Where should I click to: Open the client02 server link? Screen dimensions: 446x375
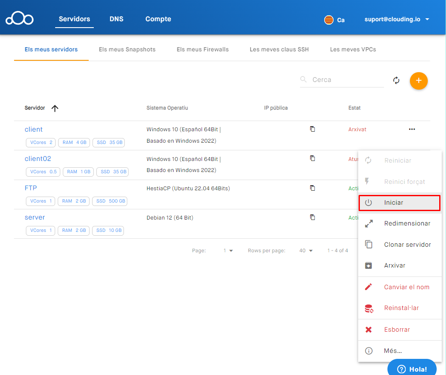point(38,158)
